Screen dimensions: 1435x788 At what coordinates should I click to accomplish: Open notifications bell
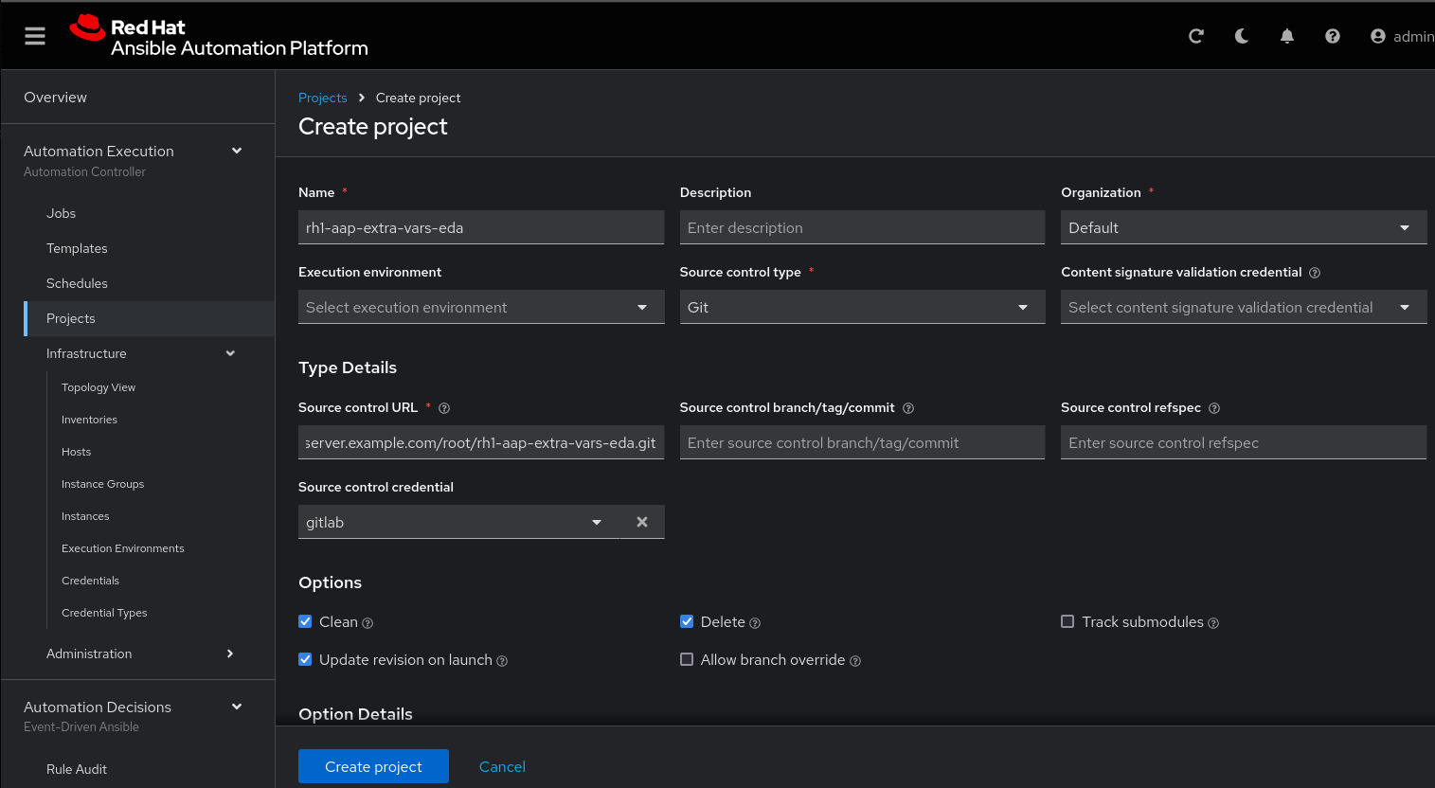1287,36
